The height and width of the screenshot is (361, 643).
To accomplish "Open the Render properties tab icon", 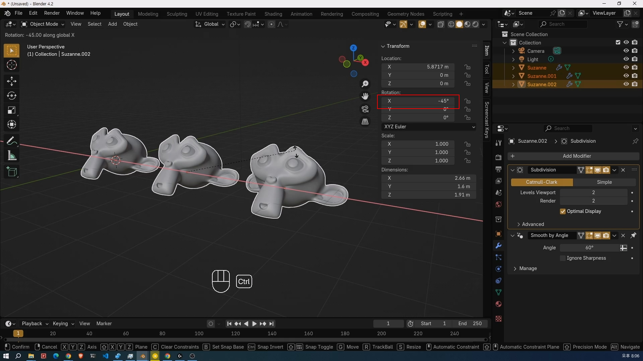I will point(498,157).
